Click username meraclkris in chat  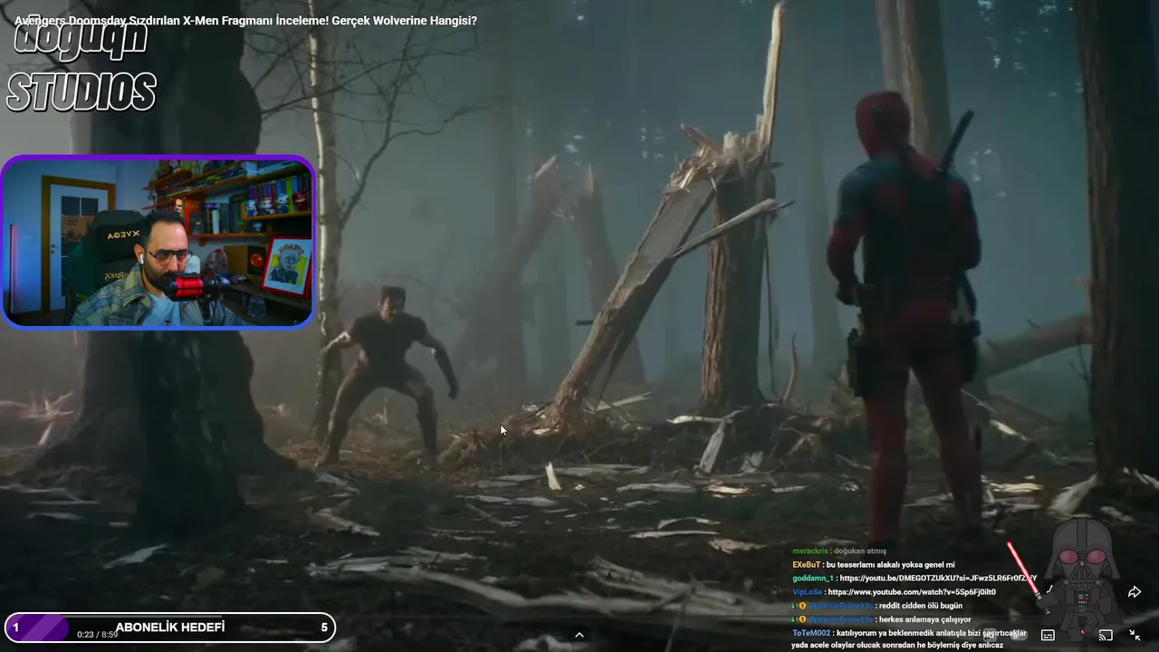pyautogui.click(x=810, y=551)
